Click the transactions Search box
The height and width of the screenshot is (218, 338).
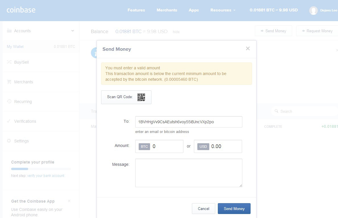coord(304,111)
